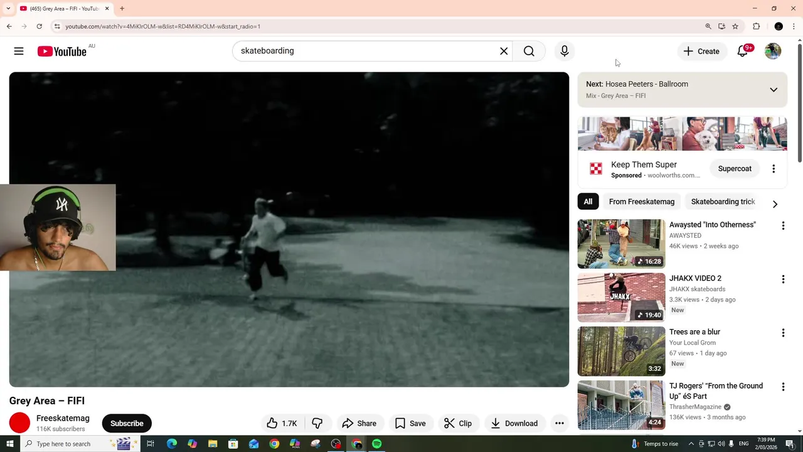Viewport: 803px width, 452px height.
Task: Open Chrome extensions puzzle icon
Action: (x=757, y=26)
